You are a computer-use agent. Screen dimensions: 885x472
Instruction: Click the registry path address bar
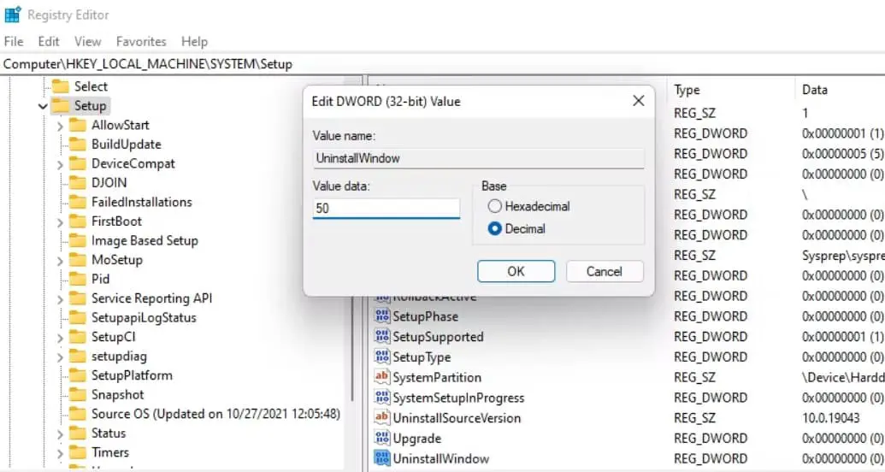point(443,64)
